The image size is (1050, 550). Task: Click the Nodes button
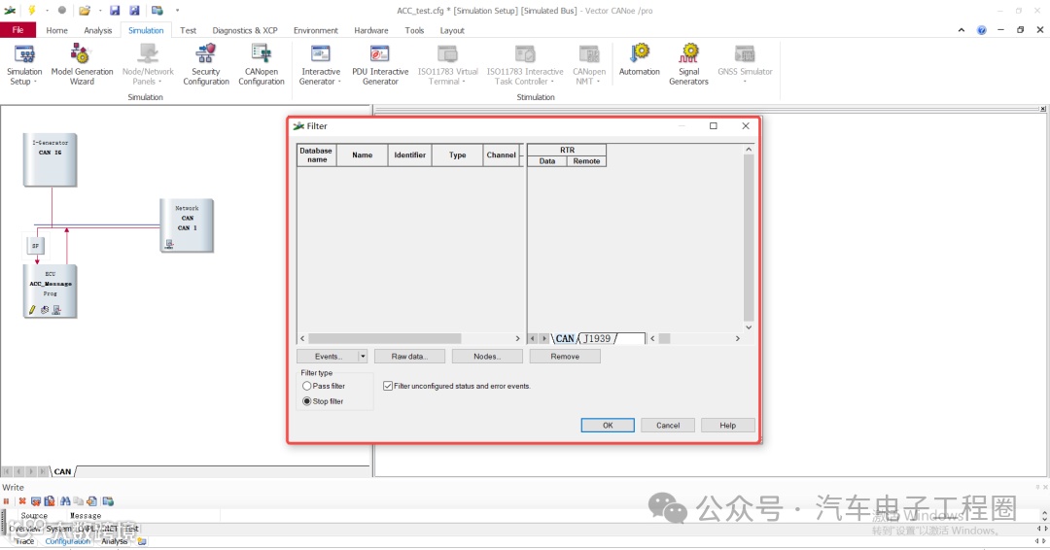click(x=487, y=357)
